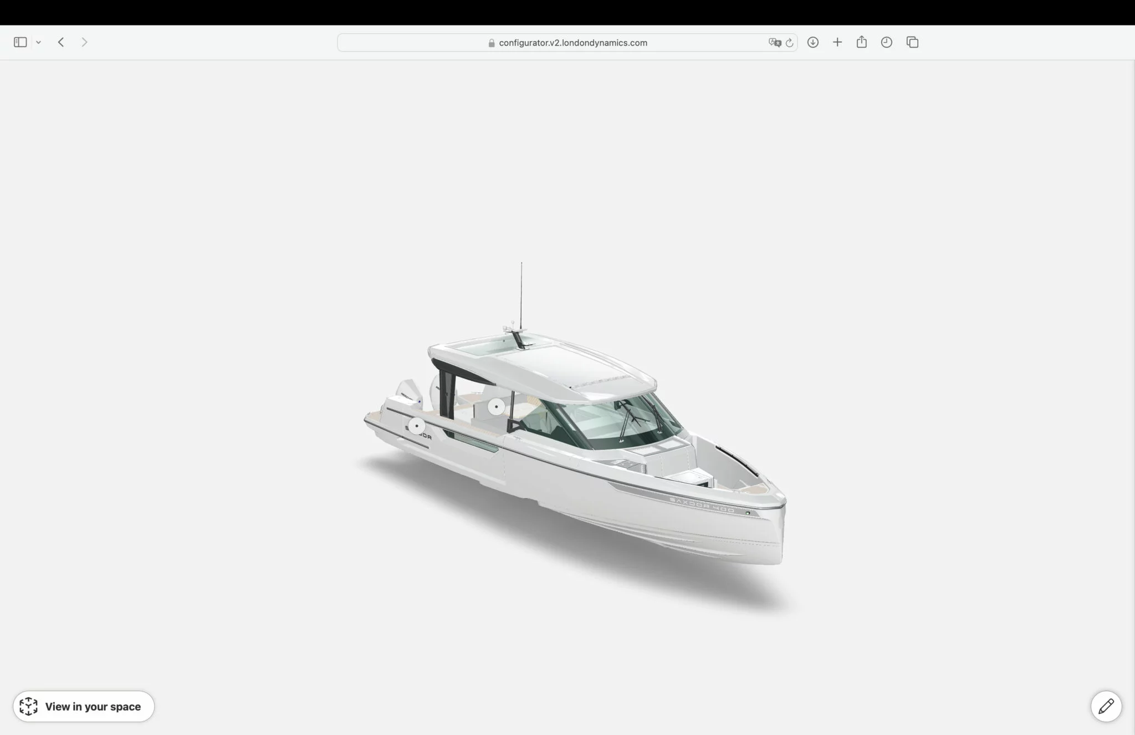Click the SAXDOR 400 lettering on bow

pos(702,504)
